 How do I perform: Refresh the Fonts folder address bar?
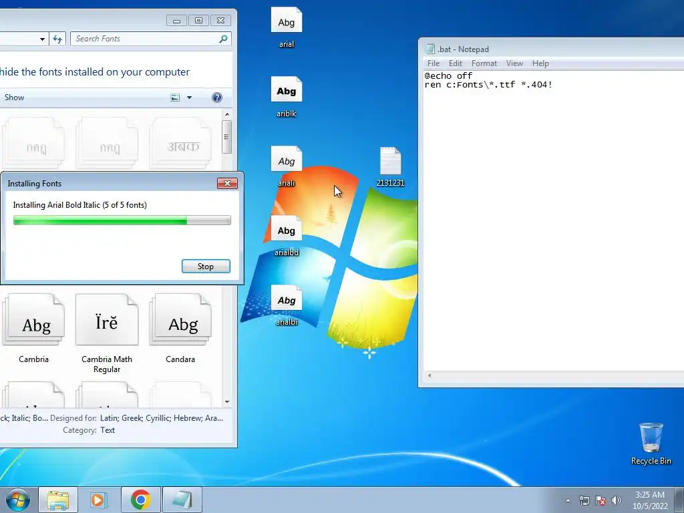[x=57, y=39]
